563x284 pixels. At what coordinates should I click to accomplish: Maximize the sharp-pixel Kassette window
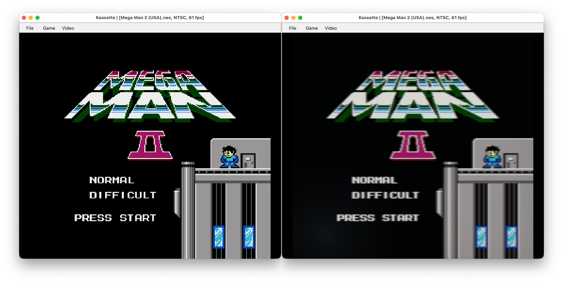(38, 18)
